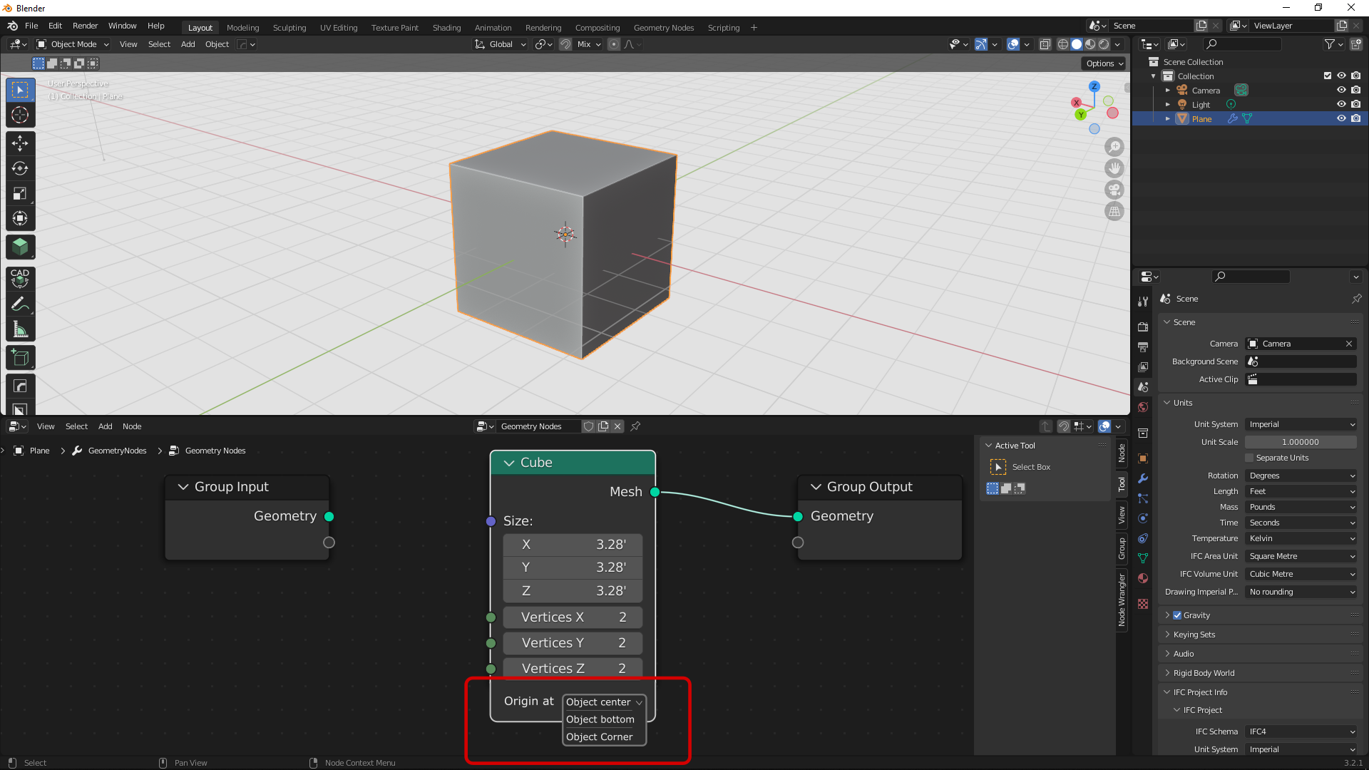Viewport: 1369px width, 770px height.
Task: Click the Vertices X value field
Action: click(573, 617)
